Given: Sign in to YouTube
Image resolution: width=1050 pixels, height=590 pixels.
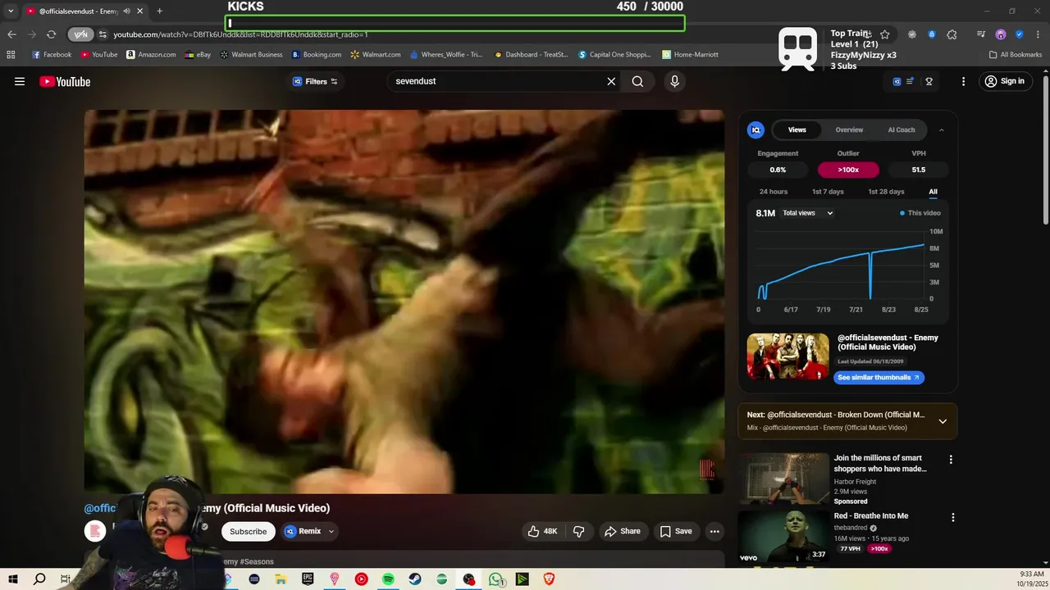Looking at the screenshot, I should click(1005, 81).
